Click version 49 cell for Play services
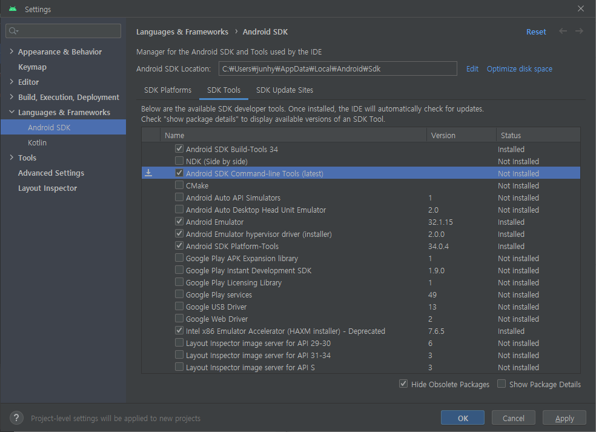This screenshot has width=596, height=432. coord(432,294)
